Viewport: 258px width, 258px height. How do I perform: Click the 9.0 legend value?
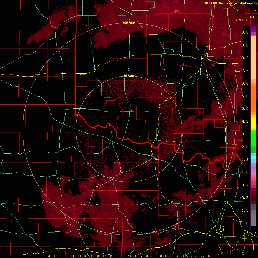tap(245, 45)
